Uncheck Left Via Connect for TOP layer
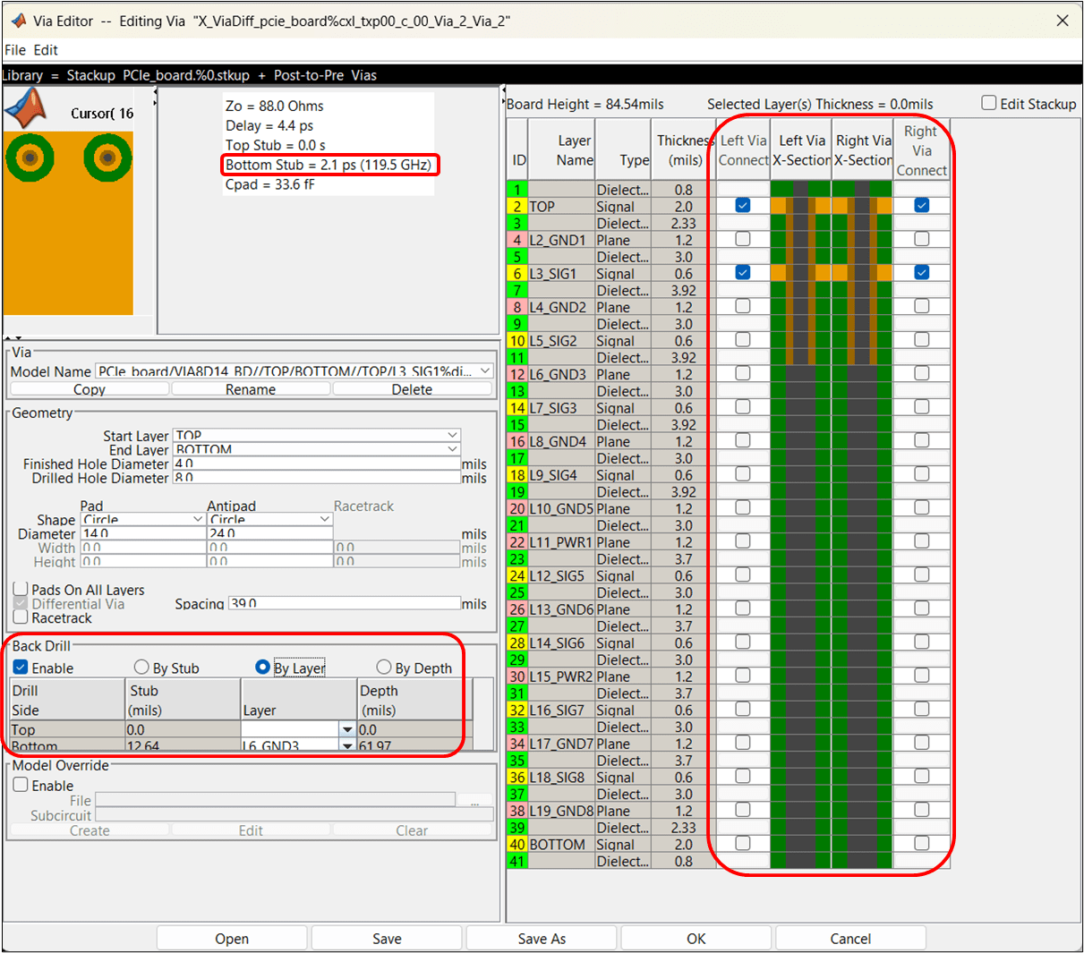 (x=743, y=206)
